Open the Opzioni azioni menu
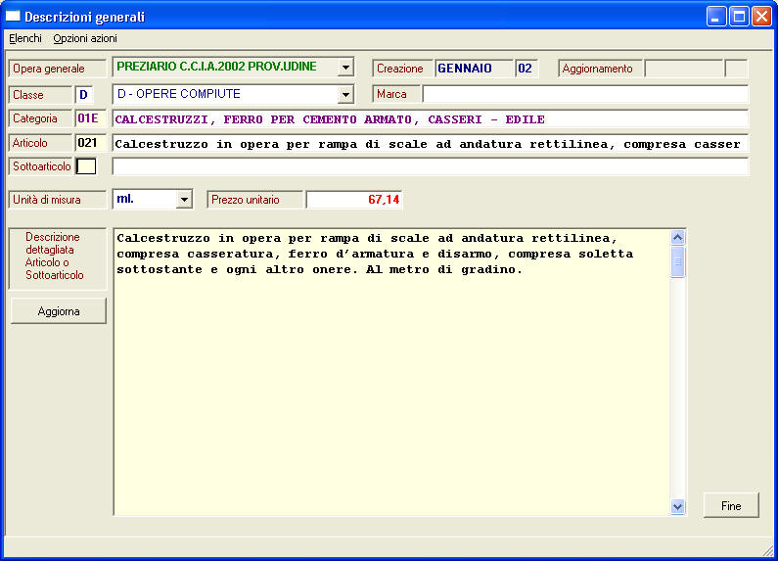Viewport: 778px width, 561px height. pyautogui.click(x=85, y=38)
